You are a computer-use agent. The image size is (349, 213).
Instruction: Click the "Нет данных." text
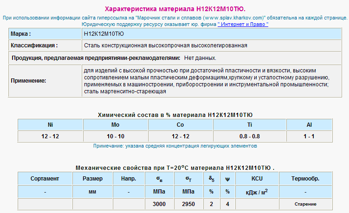[x=200, y=58]
